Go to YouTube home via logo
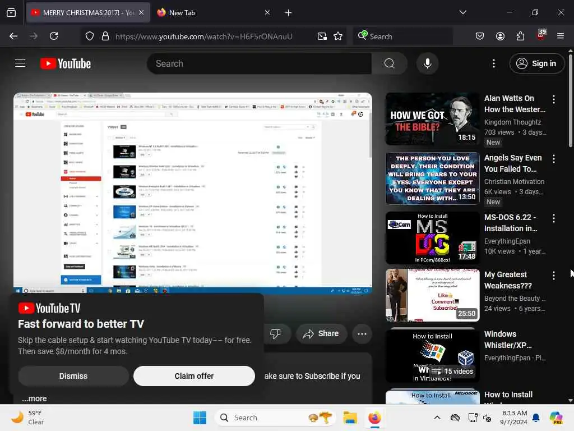This screenshot has width=574, height=431. pos(66,63)
